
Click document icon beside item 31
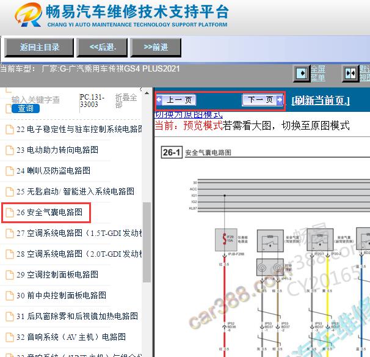click(x=10, y=317)
